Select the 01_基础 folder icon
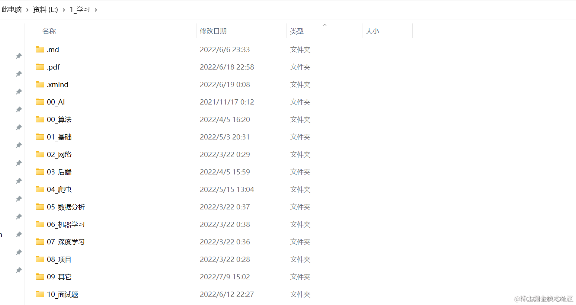The image size is (576, 305). coord(40,137)
